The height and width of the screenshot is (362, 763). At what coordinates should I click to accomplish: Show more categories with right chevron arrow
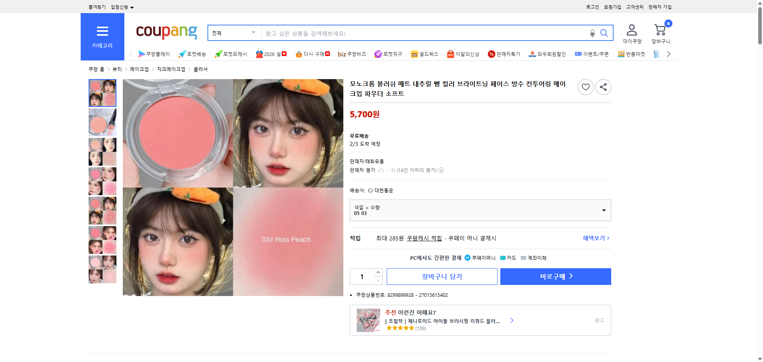[668, 54]
